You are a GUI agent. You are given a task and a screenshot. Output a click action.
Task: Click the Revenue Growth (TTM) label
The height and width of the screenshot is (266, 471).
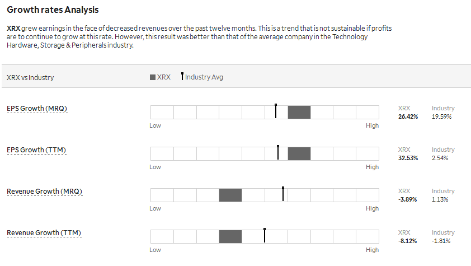(x=44, y=233)
